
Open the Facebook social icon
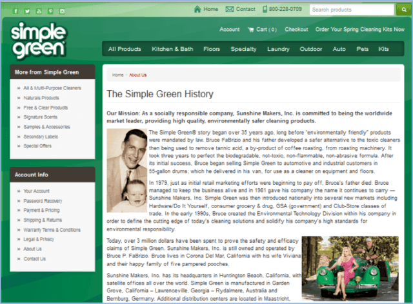15,12
